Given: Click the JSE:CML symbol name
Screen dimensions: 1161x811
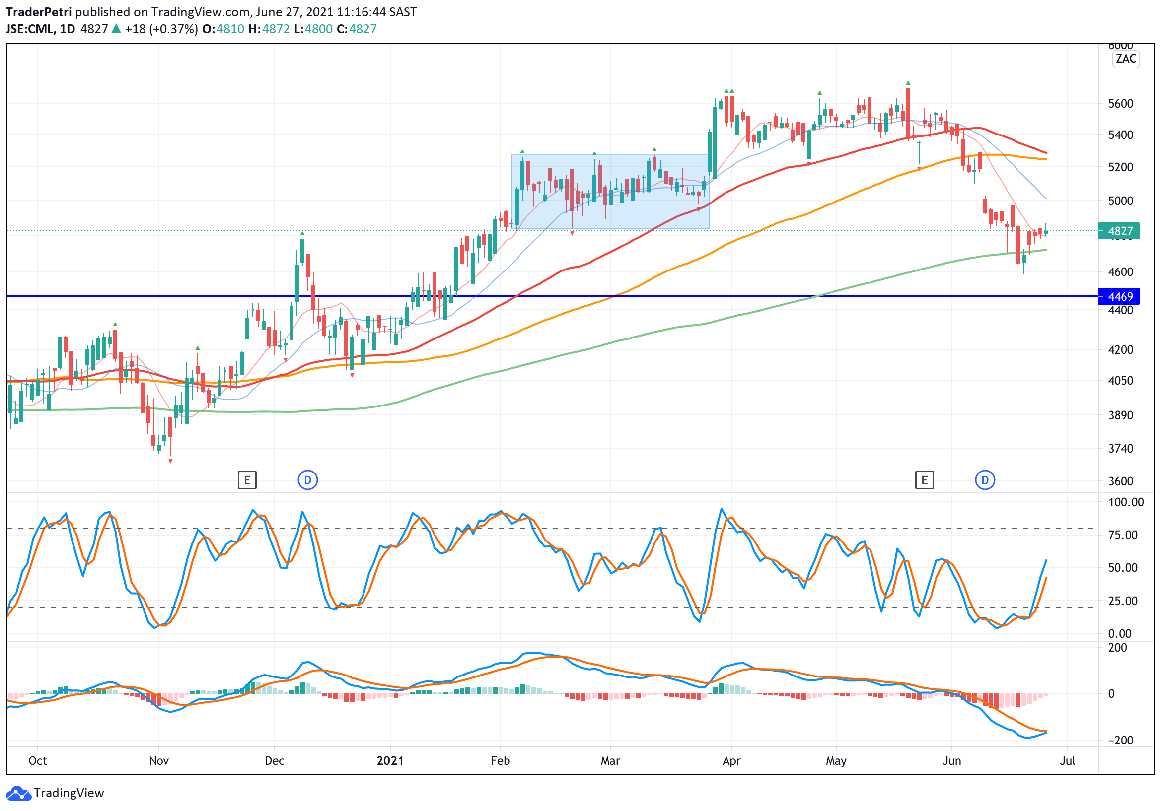Looking at the screenshot, I should (29, 29).
